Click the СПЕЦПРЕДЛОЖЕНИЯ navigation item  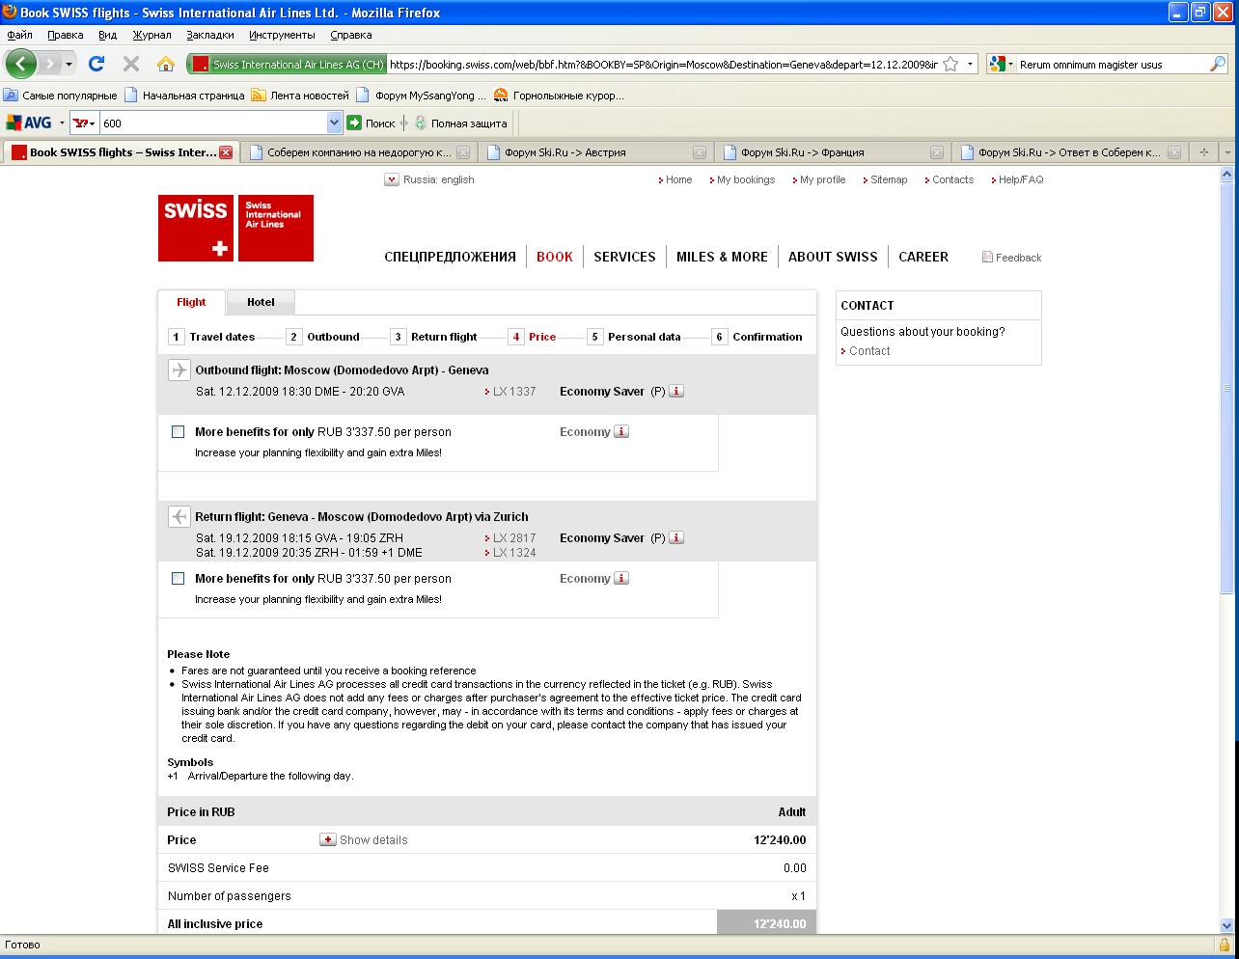(450, 257)
